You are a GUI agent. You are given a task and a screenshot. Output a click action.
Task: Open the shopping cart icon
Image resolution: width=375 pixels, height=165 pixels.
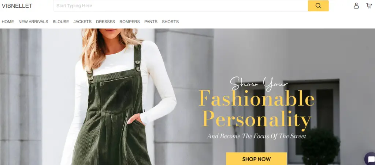[369, 6]
